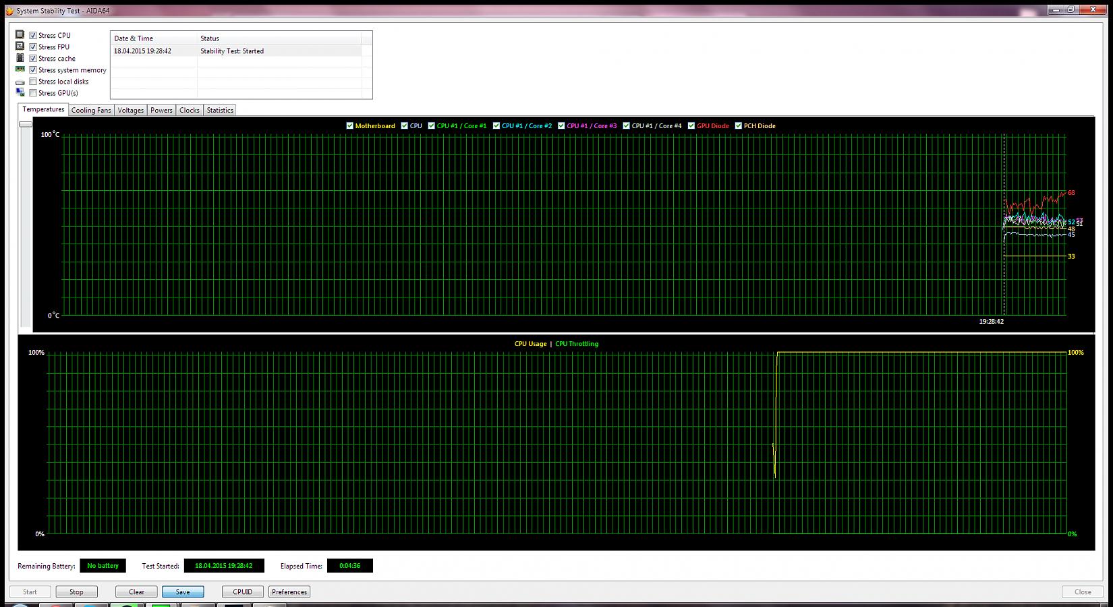Click the Save button
The image size is (1113, 607).
click(183, 591)
